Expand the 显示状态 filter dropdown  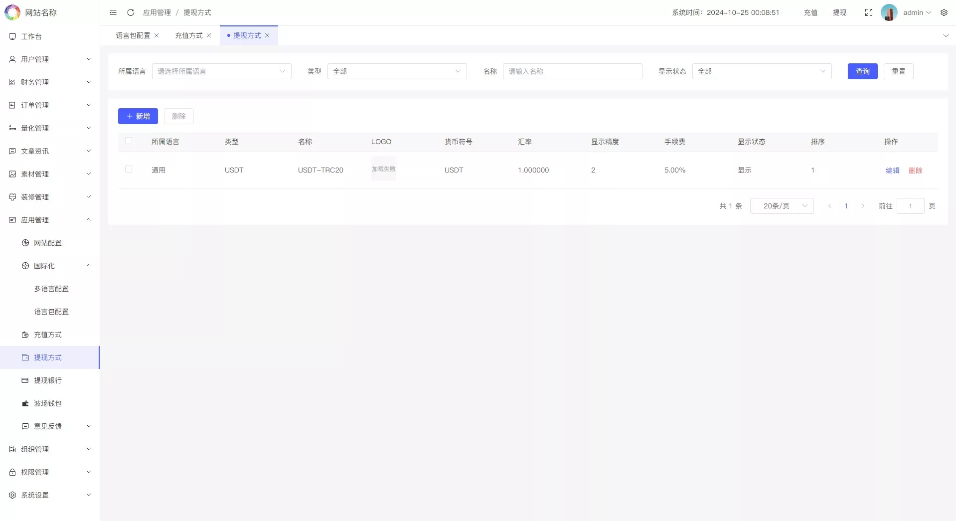(762, 71)
